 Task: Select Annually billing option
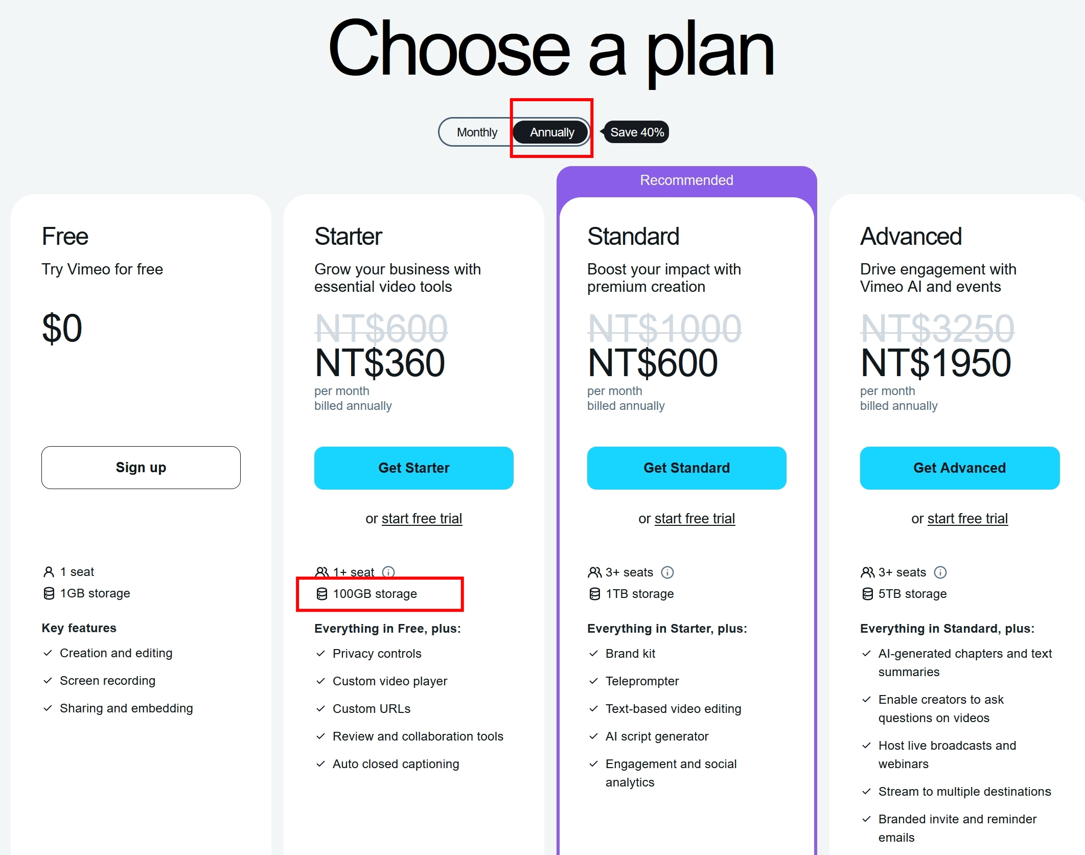click(552, 132)
